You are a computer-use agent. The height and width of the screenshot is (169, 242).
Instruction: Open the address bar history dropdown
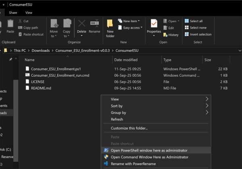(240, 50)
